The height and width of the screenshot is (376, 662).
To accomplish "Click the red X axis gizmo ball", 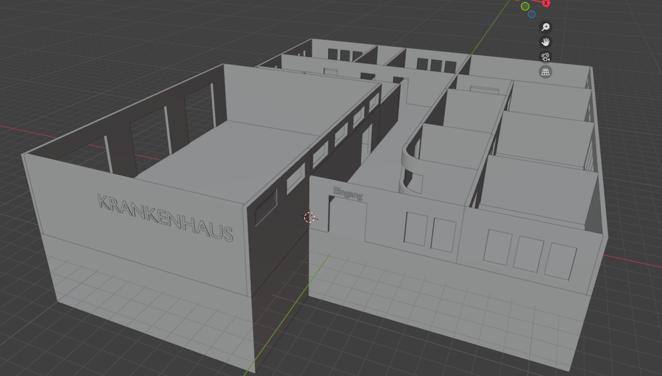I will (546, 3).
